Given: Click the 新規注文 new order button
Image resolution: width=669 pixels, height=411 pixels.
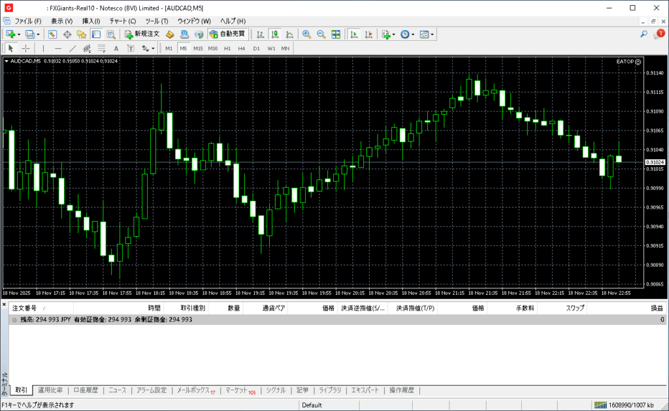Looking at the screenshot, I should point(142,34).
